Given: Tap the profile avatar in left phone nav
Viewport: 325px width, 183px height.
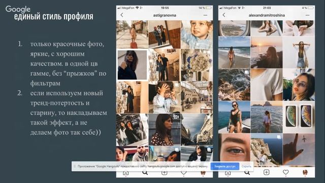Looking at the screenshot, I should click(203, 173).
